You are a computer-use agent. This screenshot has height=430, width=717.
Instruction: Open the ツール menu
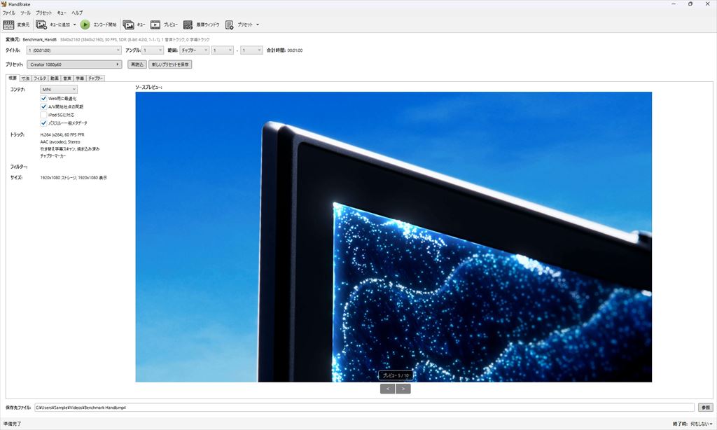pos(26,13)
